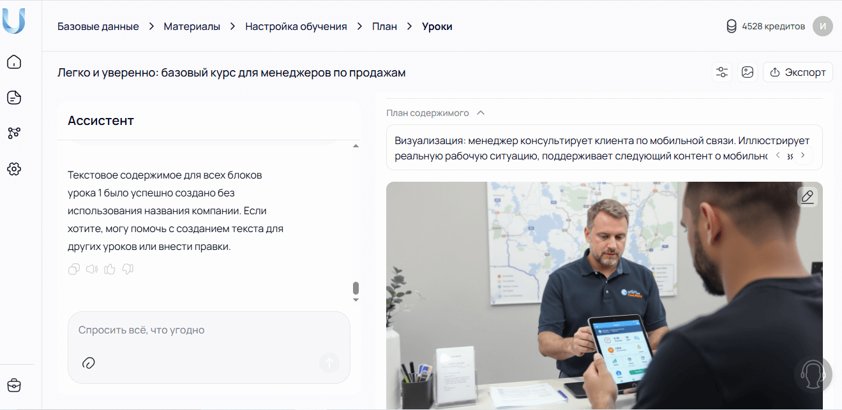
Task: Click the left arrow in the content plan carousel
Action: coord(777,154)
